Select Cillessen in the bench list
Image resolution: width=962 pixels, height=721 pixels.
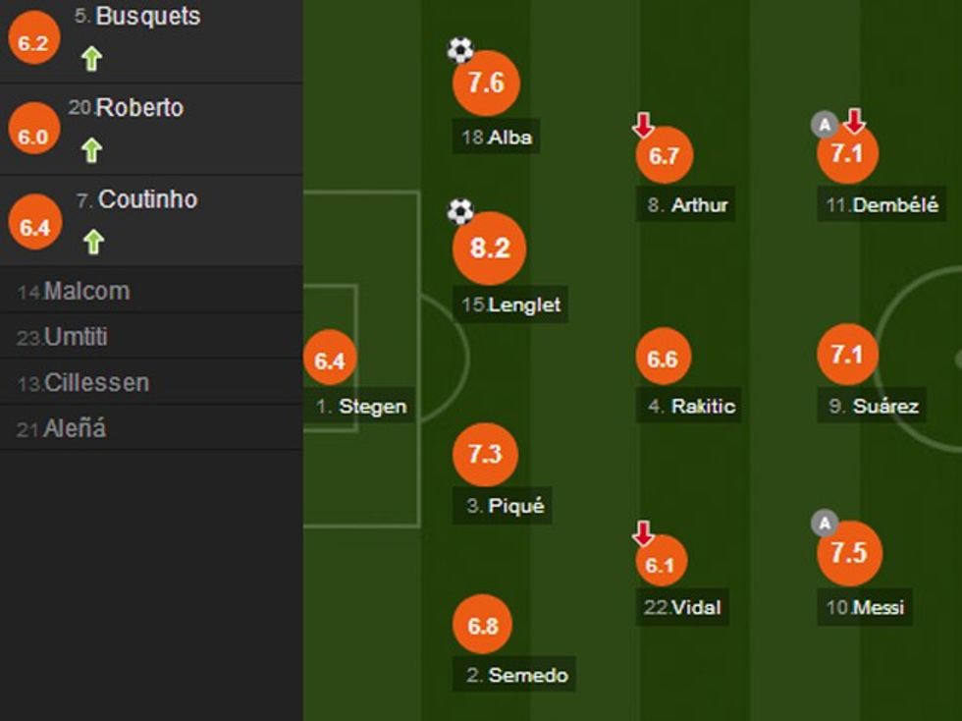coord(96,383)
